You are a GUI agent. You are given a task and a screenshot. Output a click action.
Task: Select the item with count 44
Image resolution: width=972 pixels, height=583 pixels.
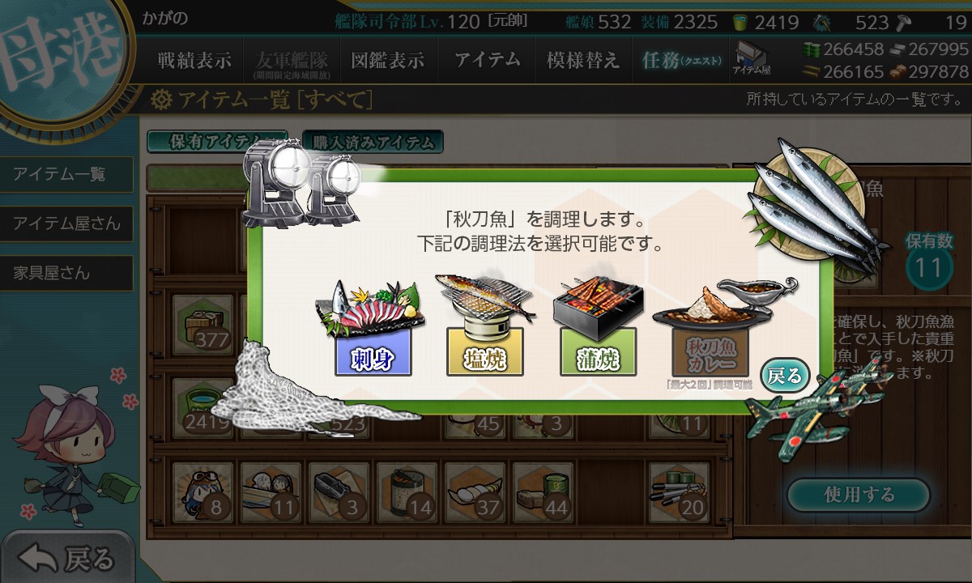543,492
